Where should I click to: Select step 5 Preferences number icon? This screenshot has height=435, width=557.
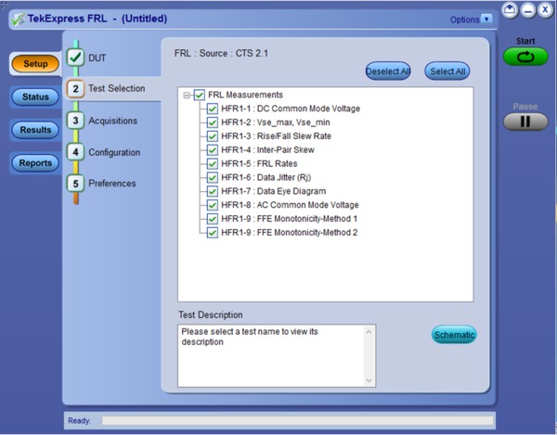[76, 184]
